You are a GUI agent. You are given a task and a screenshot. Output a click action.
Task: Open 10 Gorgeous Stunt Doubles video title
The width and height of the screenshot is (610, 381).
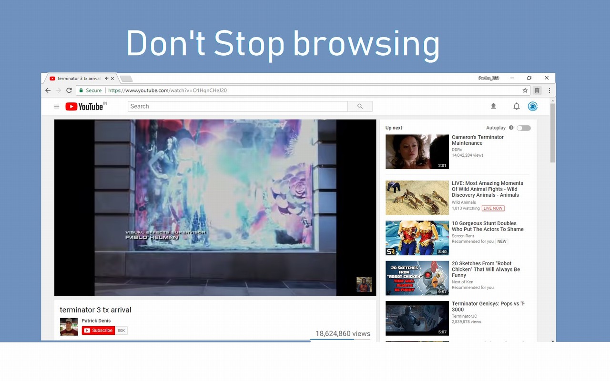tap(488, 226)
